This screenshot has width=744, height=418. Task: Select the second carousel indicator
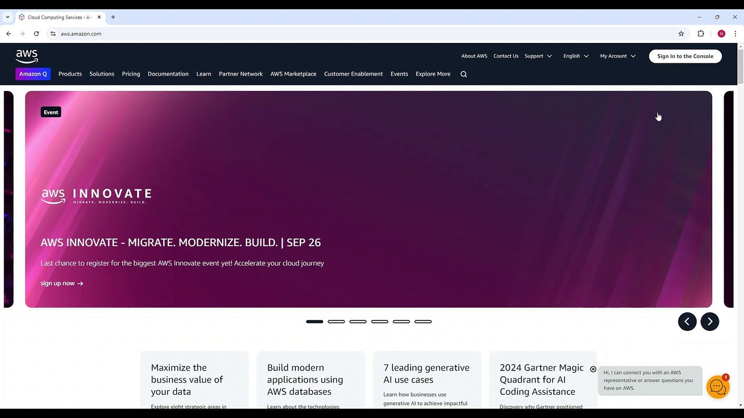click(337, 322)
